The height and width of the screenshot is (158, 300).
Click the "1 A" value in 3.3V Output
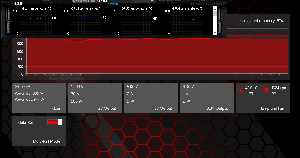186,94
